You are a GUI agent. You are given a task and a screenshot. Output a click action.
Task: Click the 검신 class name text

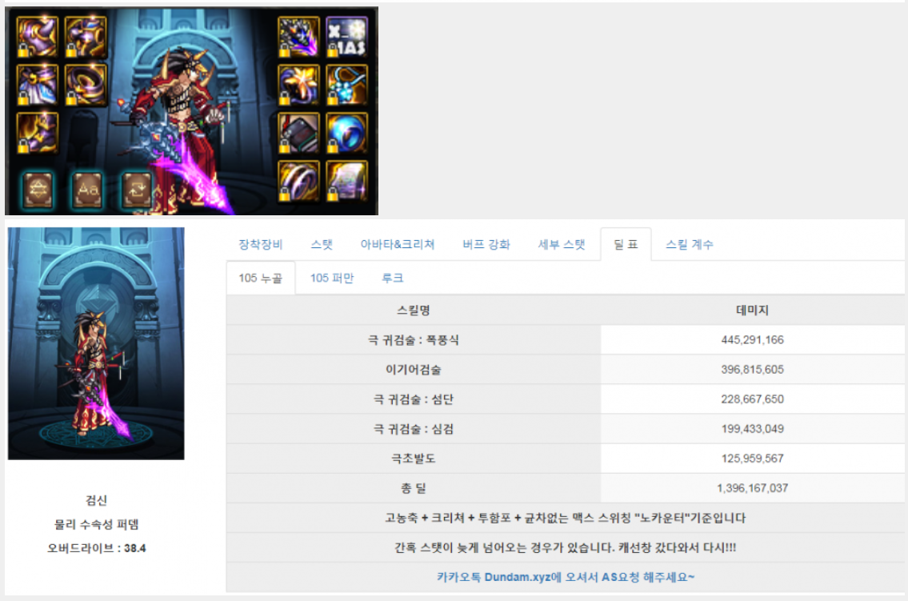pyautogui.click(x=96, y=500)
